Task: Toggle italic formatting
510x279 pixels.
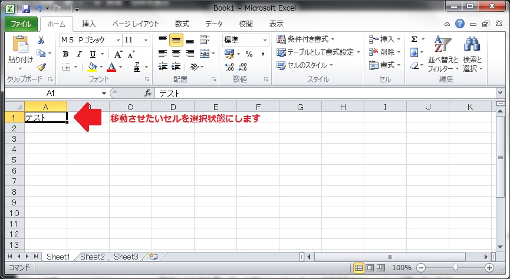Action: pos(79,54)
